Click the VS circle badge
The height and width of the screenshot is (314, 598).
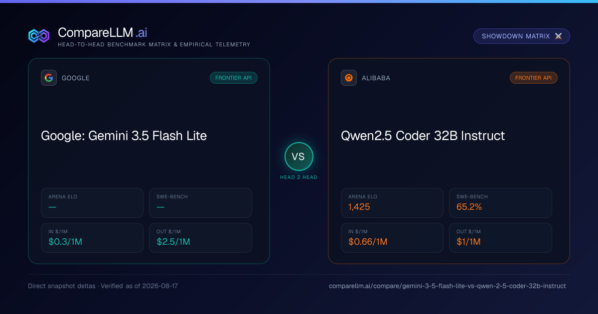299,157
